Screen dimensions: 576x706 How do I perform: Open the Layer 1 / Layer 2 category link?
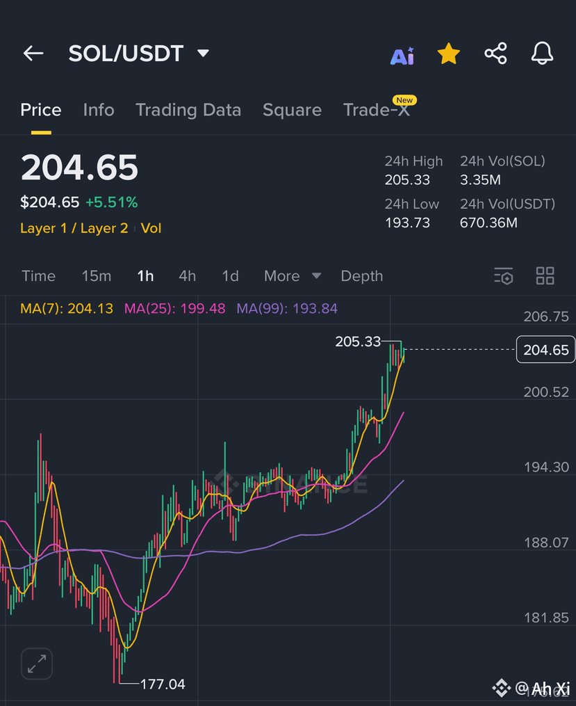coord(74,228)
